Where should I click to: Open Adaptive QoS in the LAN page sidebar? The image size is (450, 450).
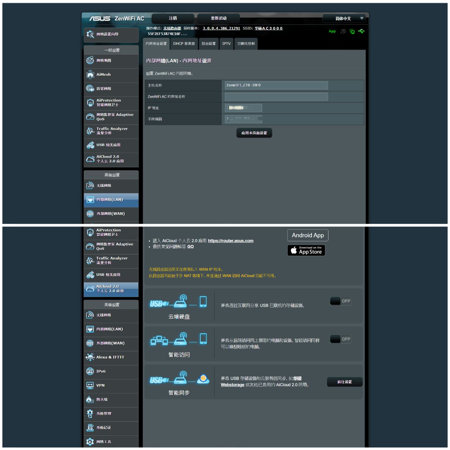(x=111, y=117)
